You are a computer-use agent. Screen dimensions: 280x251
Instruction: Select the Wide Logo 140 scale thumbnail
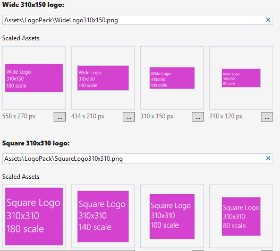pos(103,78)
